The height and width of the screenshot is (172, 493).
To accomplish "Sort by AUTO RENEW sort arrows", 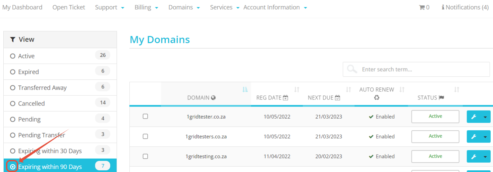I will click(x=402, y=89).
